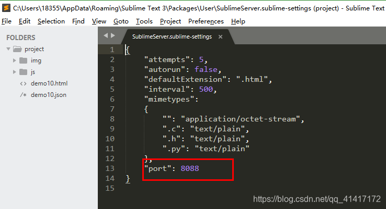This screenshot has width=386, height=209.
Task: Collapse the project folder arrow
Action: pos(8,49)
